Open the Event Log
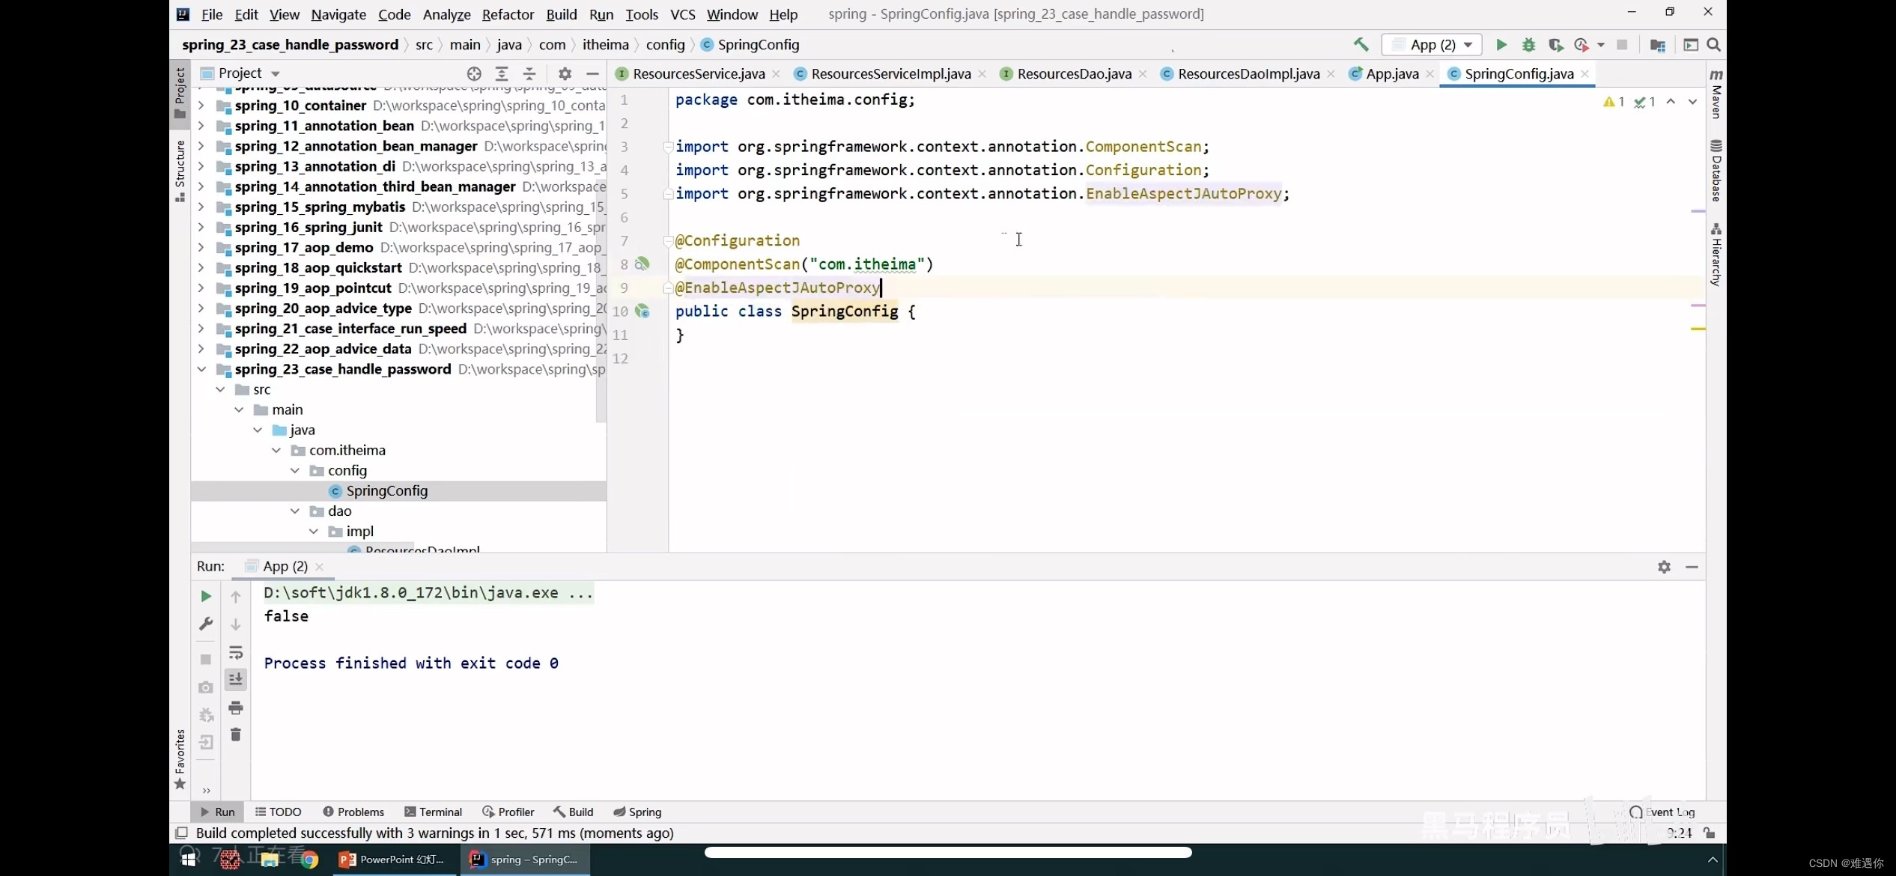The width and height of the screenshot is (1896, 876). 1662,812
